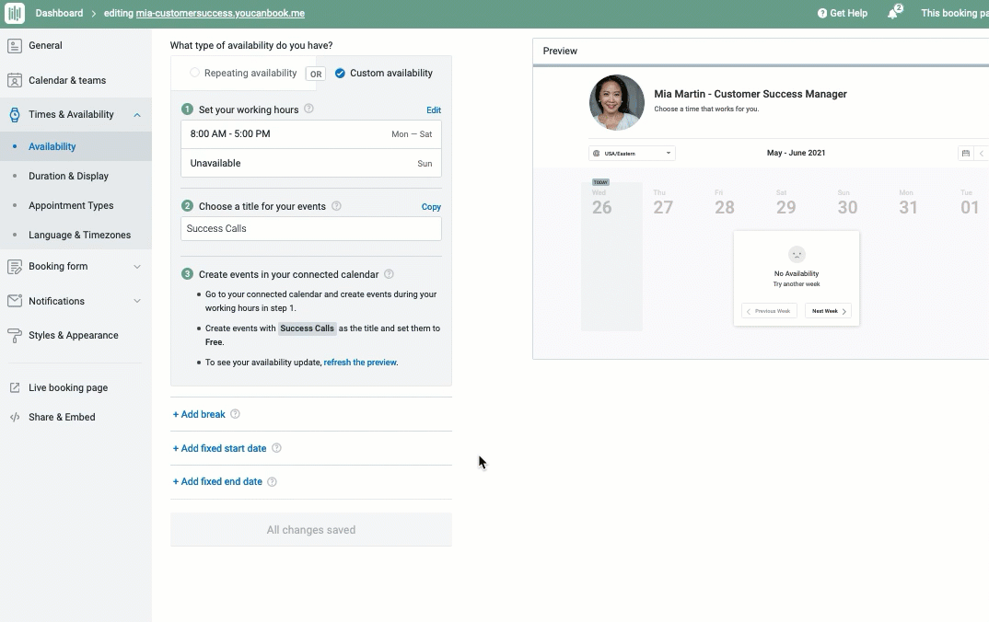Select Fri 28 in preview calendar
The width and height of the screenshot is (989, 622).
tap(724, 202)
